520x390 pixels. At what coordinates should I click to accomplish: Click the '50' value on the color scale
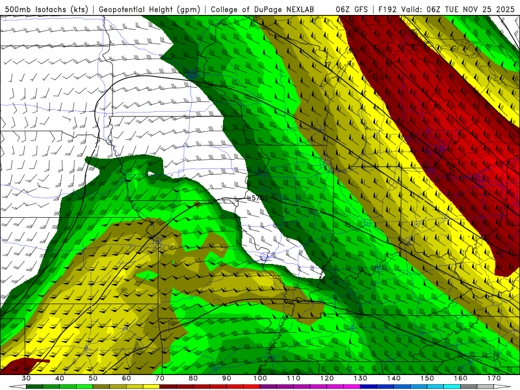(93, 378)
